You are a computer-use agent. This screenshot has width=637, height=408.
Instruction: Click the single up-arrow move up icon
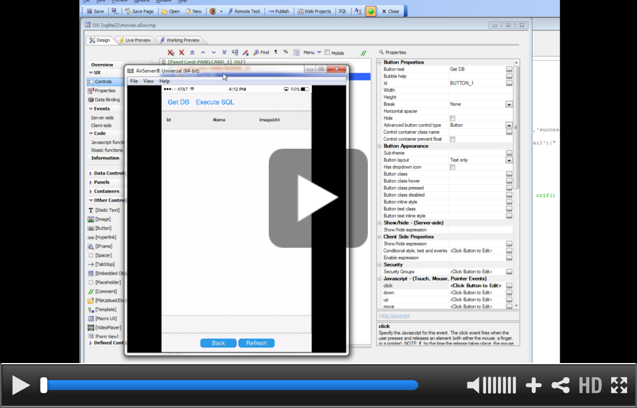(x=203, y=52)
